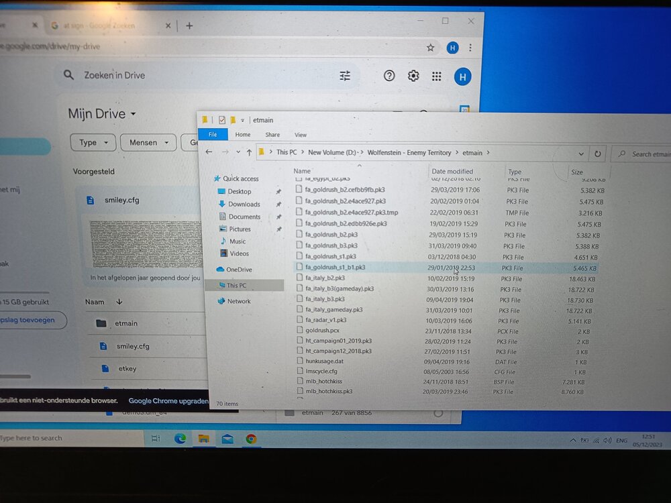Bookmark this page with the star icon
The height and width of the screenshot is (503, 671).
(x=431, y=48)
